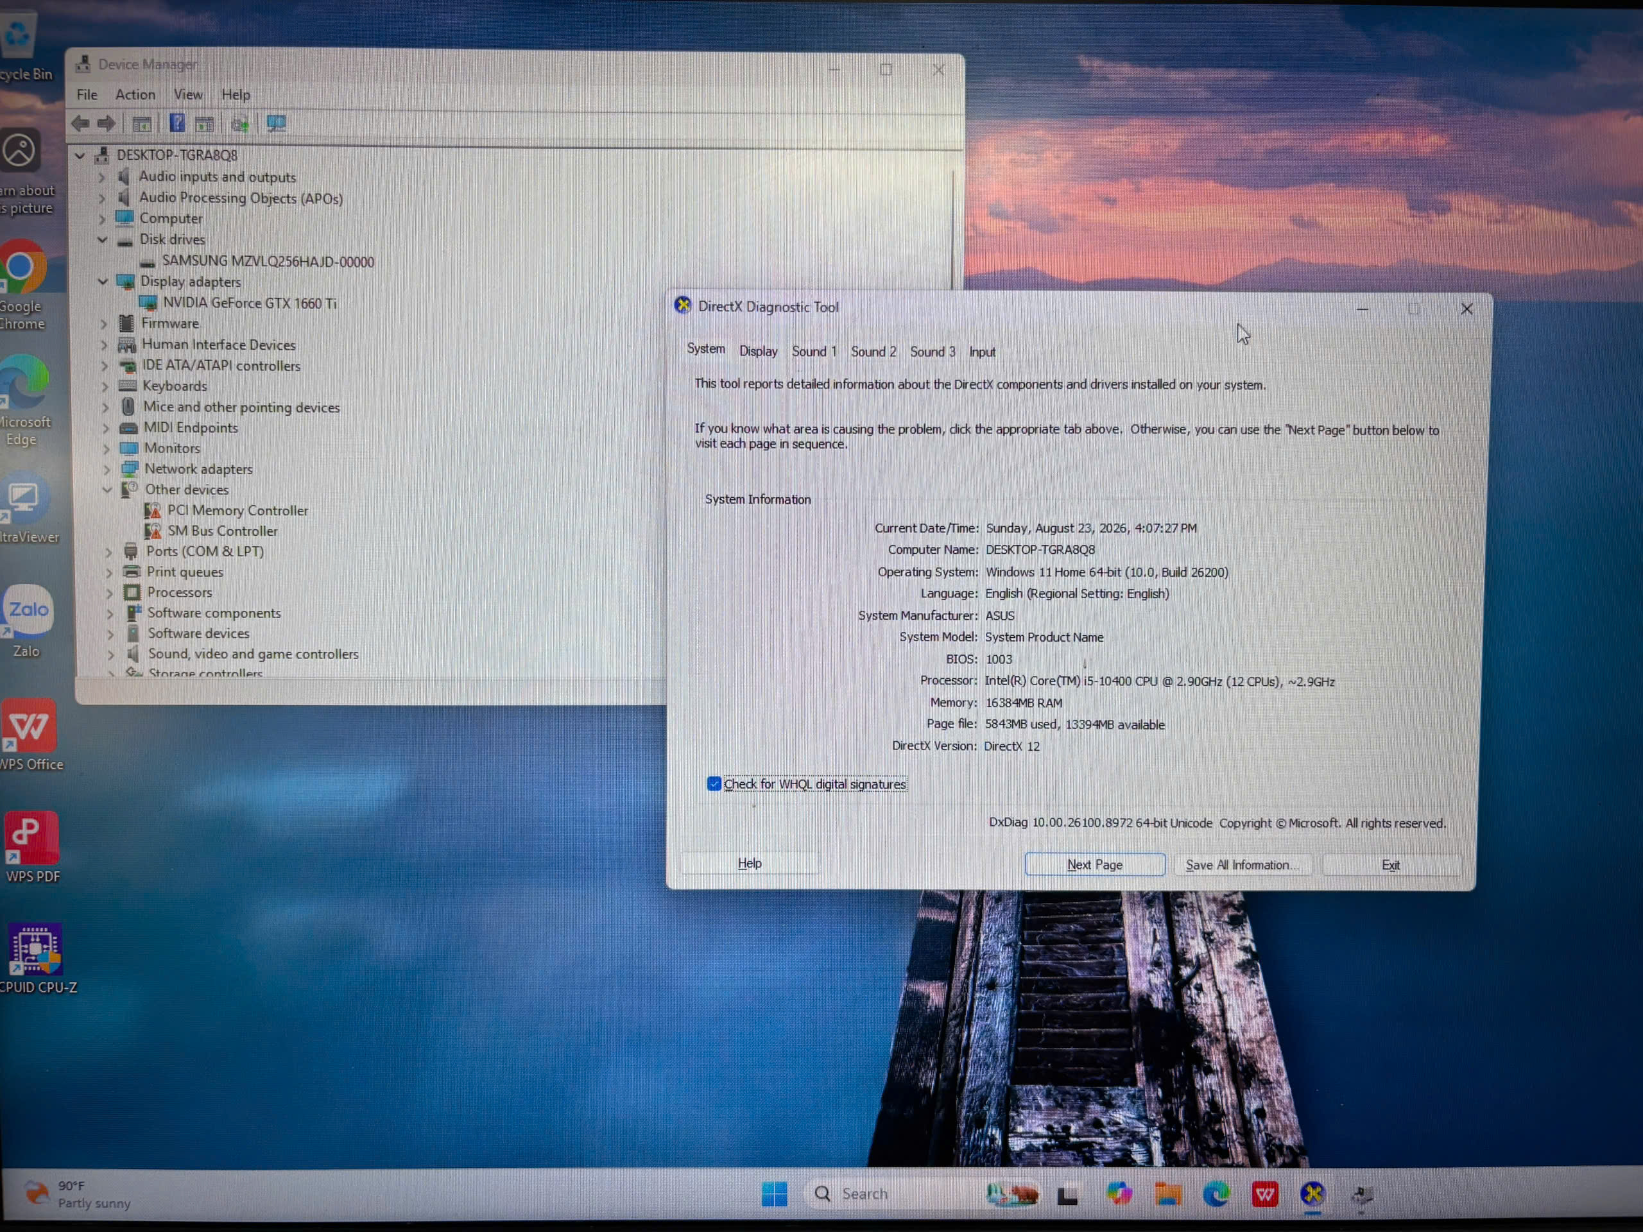Image resolution: width=1643 pixels, height=1232 pixels.
Task: Click the Scan for hardware changes monitor icon
Action: (x=277, y=123)
